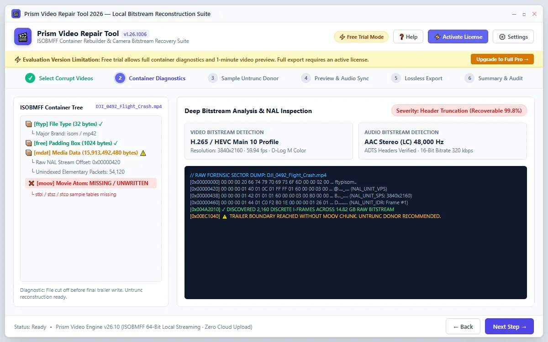
Task: Click the trailer boundary warning line
Action: (316, 216)
